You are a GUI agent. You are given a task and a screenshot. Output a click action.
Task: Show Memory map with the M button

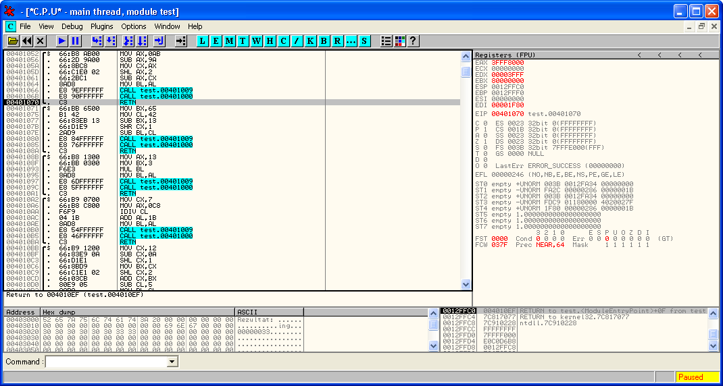pyautogui.click(x=230, y=41)
